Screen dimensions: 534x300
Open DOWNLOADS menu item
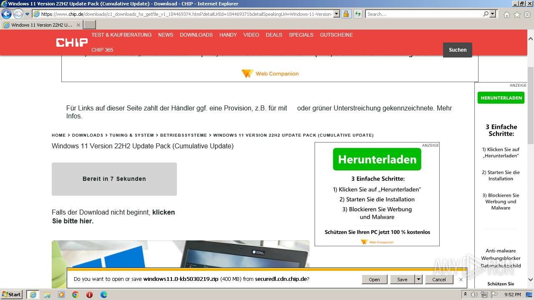coord(196,35)
